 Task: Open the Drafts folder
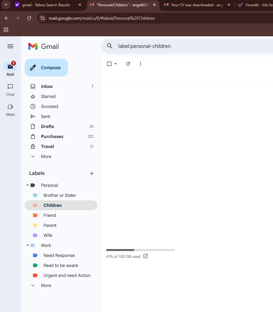point(61,126)
